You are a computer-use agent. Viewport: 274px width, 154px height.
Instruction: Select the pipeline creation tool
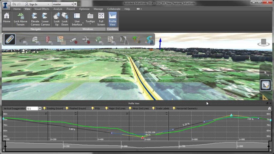click(73, 40)
